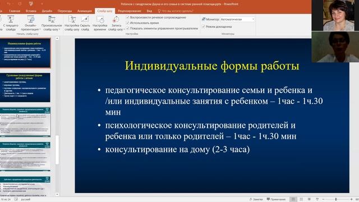Click the bullet starting психологическое консультирование
Screen dimensions: 359x202
[x=201, y=131]
